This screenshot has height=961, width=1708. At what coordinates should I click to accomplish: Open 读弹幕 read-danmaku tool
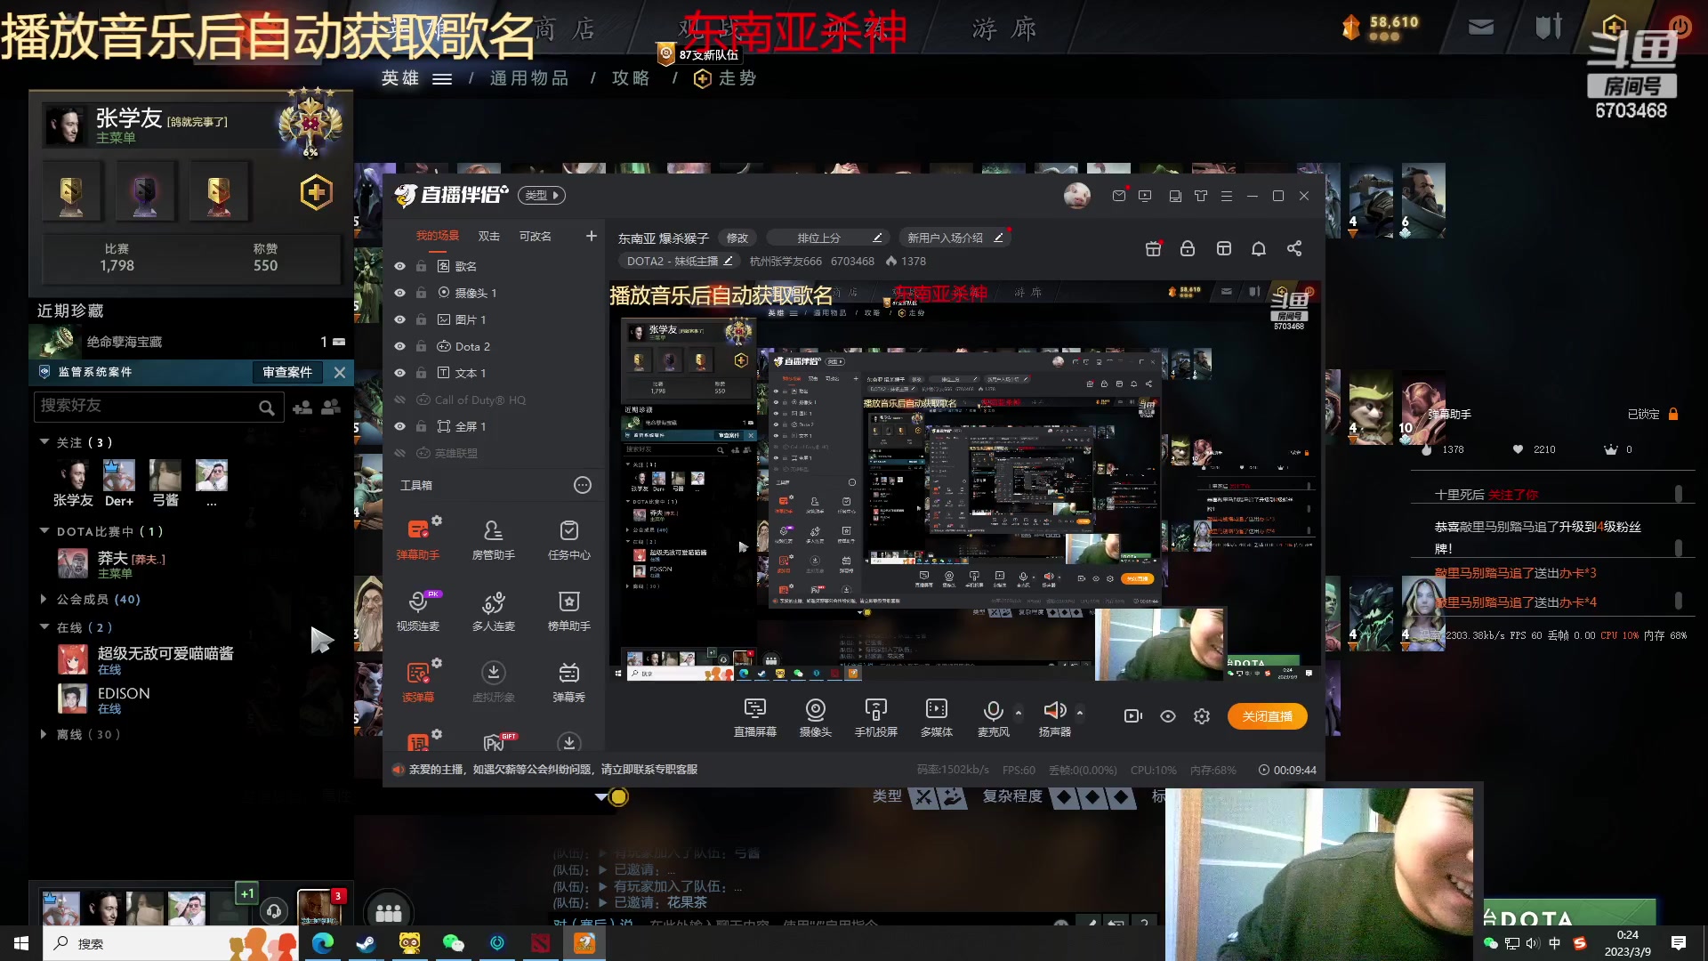417,681
